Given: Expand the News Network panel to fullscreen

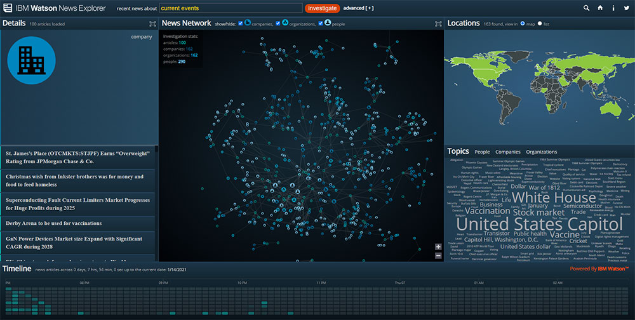Looking at the screenshot, I should click(438, 24).
